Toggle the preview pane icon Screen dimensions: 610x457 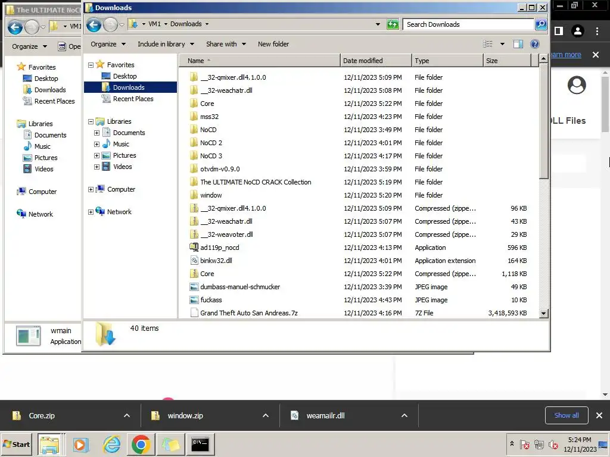pos(518,44)
